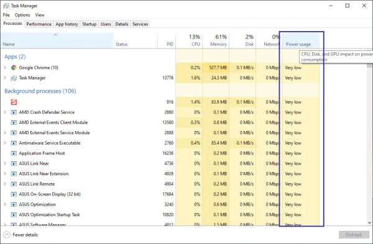Image resolution: width=373 pixels, height=244 pixels.
Task: Sort by the PID column header
Action: (x=167, y=40)
